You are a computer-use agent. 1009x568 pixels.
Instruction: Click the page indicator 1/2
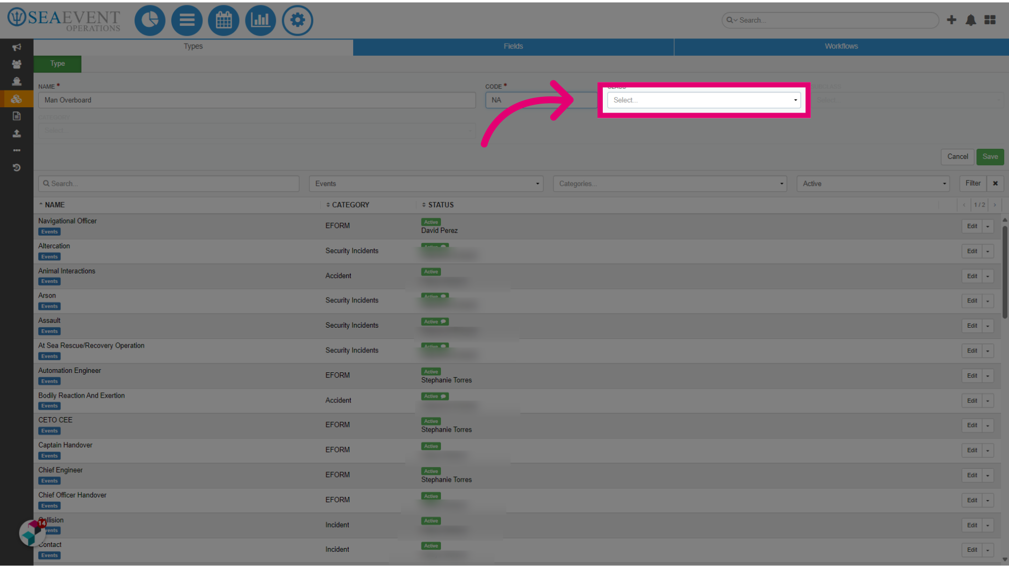[x=980, y=205]
